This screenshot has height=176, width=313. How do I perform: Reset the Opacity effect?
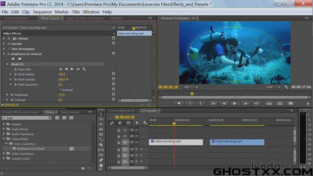pyautogui.click(x=113, y=43)
